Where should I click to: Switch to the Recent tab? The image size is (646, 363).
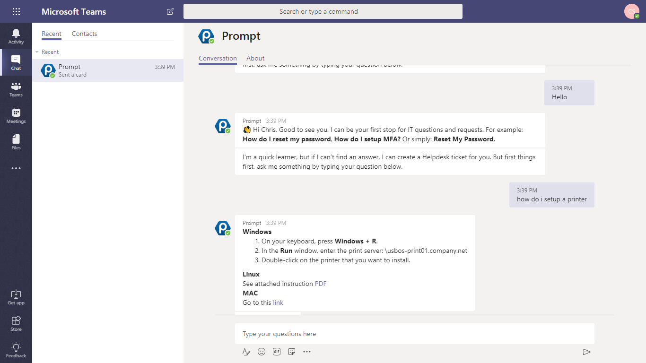52,34
